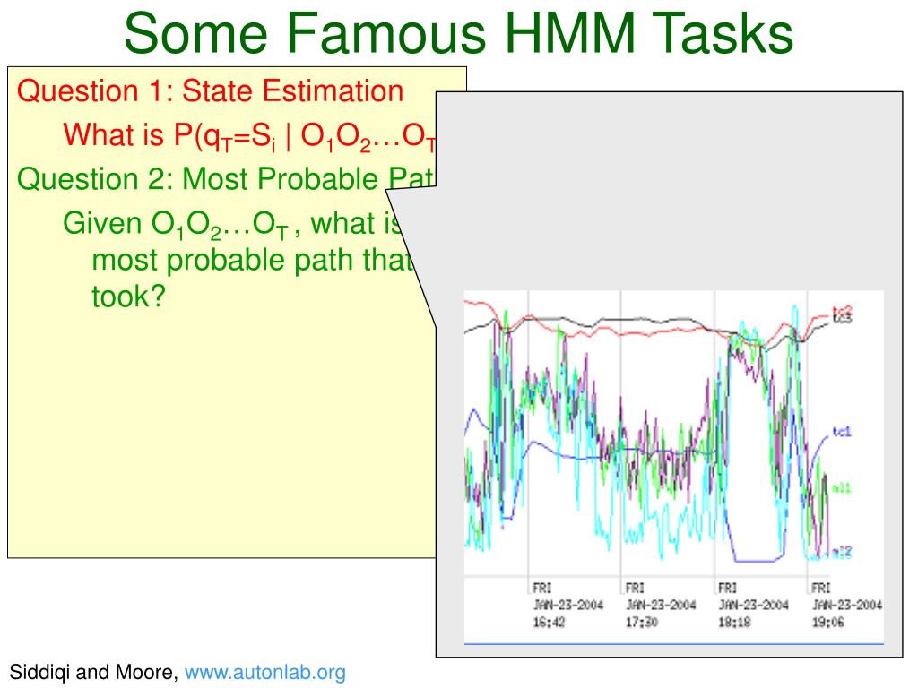918x688 pixels.
Task: Click the 19:06 time axis label
Action: [827, 623]
